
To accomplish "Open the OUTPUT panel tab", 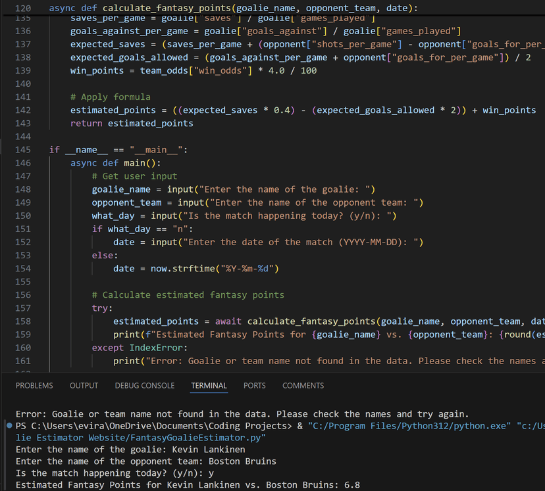I will pyautogui.click(x=84, y=386).
